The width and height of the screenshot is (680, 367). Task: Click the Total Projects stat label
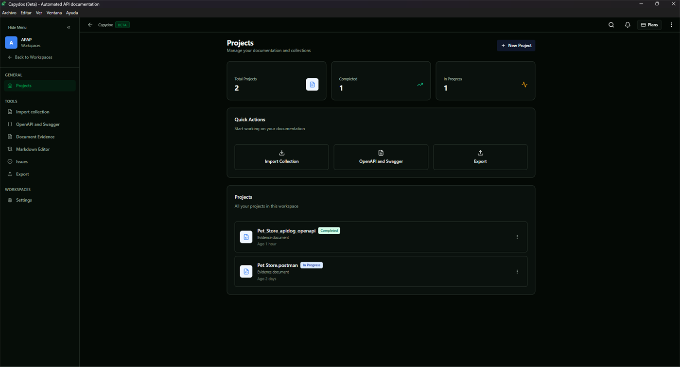coord(245,79)
